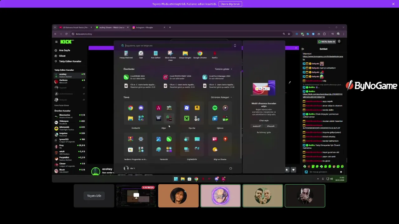The height and width of the screenshot is (224, 399).
Task: Bookmark page with the star icon
Action: tap(289, 34)
